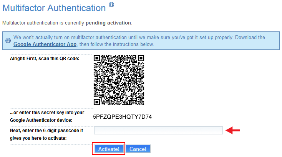Click the Cancel button
Viewport: 282px width, 157px height.
click(138, 149)
